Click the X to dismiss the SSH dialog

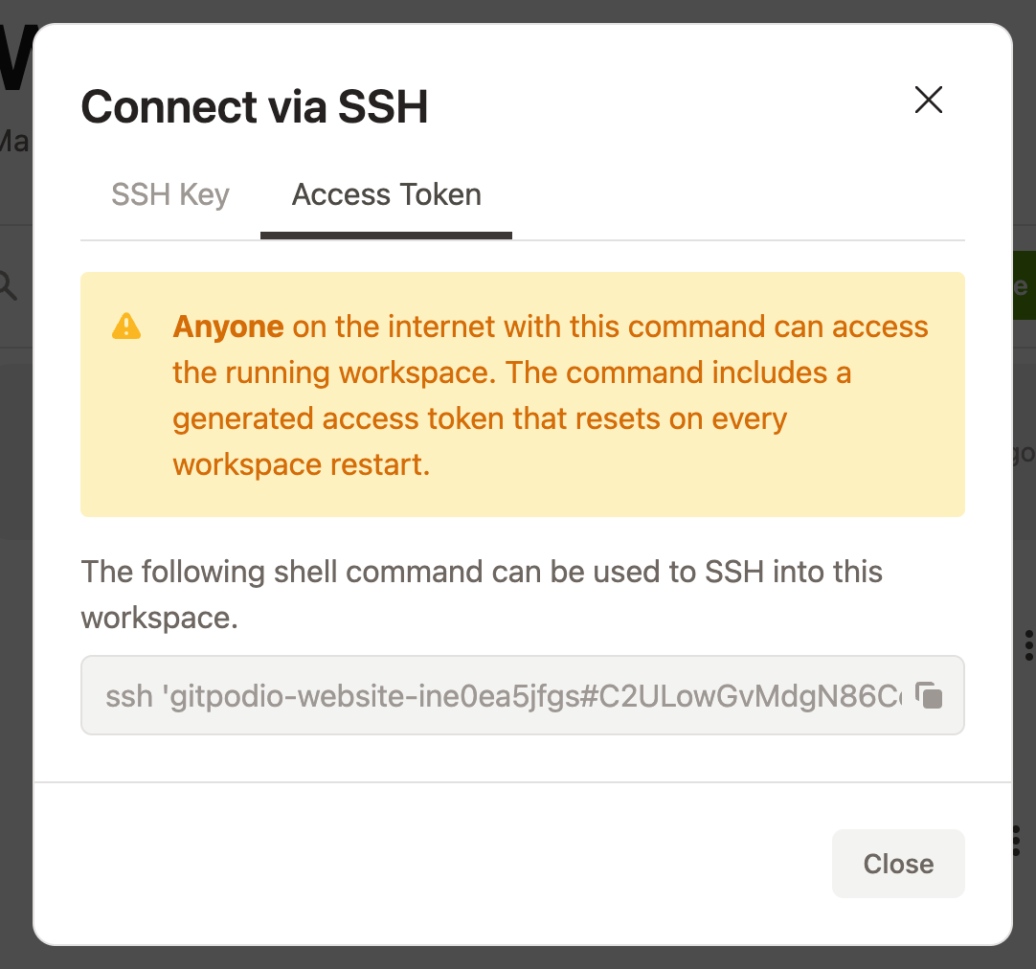tap(928, 100)
